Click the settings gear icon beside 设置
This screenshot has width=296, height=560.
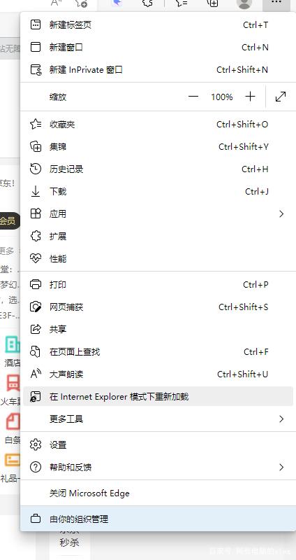(36, 444)
